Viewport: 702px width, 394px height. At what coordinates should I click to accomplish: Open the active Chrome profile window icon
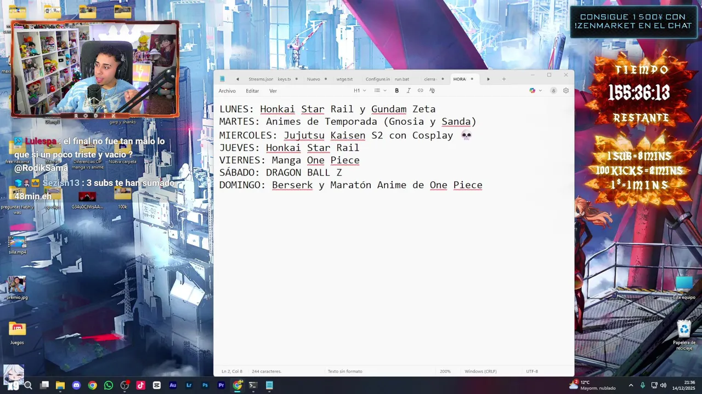[237, 385]
